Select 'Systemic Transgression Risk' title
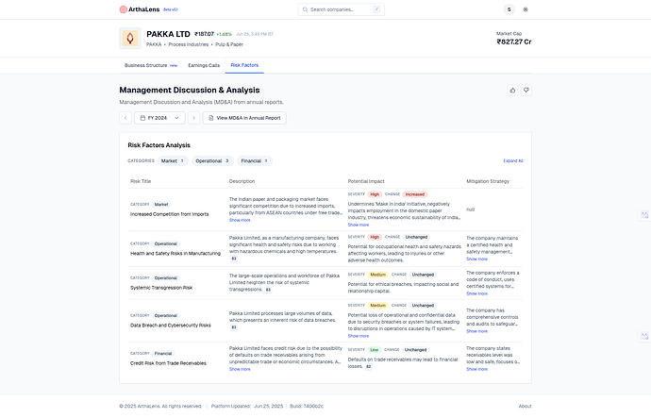Screen dimensions: 651x418 pyautogui.click(x=161, y=288)
